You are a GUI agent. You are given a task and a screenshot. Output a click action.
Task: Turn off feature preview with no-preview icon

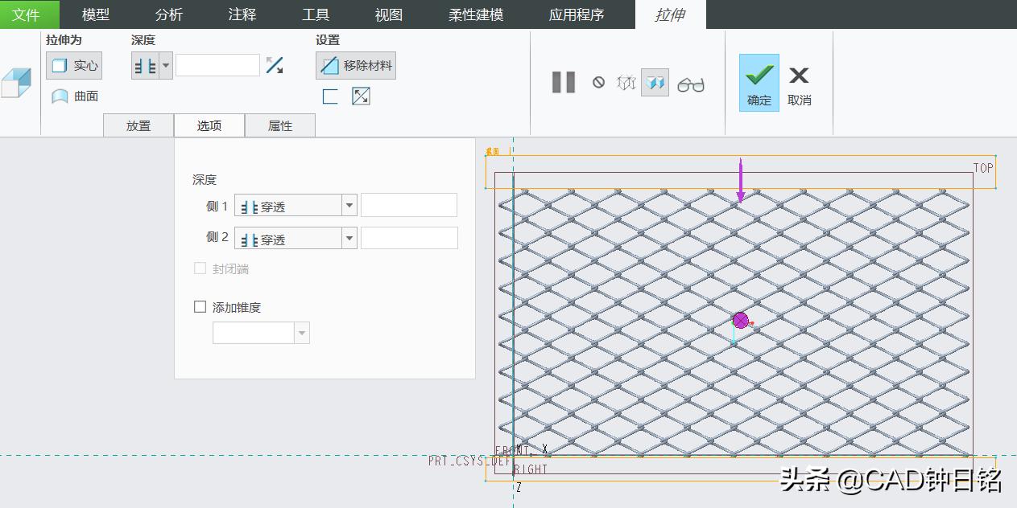pos(598,81)
